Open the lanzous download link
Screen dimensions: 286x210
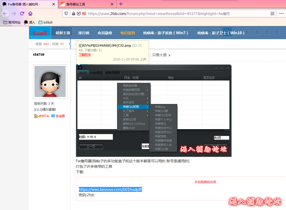(x=110, y=189)
